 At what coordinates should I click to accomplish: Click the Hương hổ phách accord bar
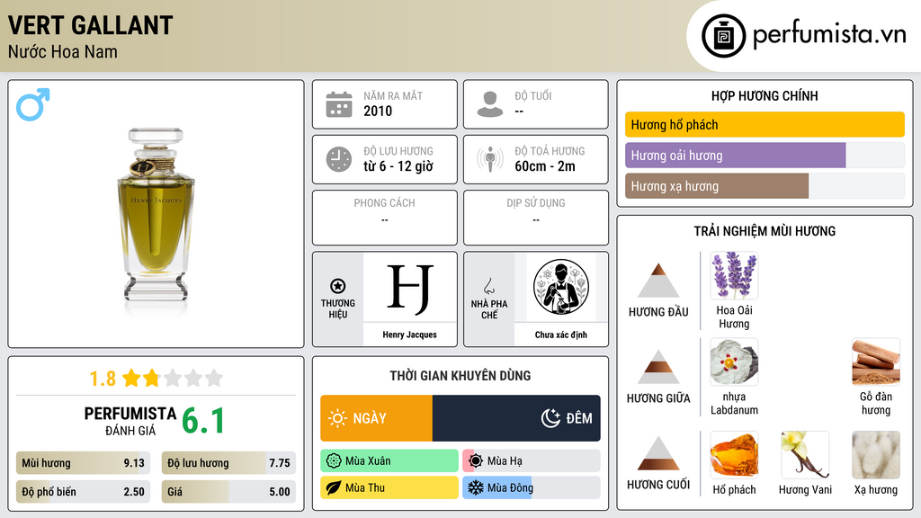[x=765, y=124]
